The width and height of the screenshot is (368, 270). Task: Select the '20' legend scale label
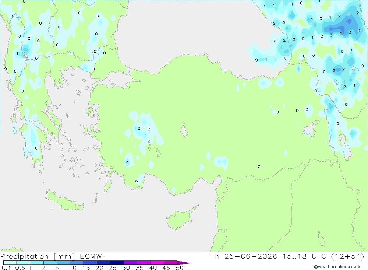tap(99, 268)
